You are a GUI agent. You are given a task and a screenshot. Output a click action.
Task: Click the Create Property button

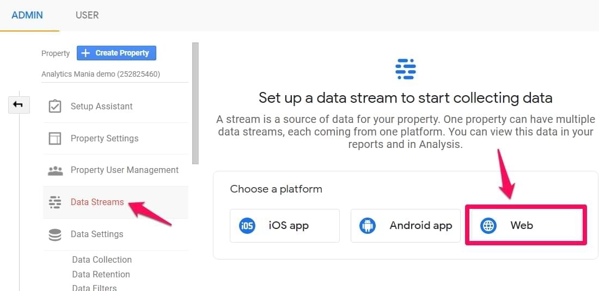[117, 53]
